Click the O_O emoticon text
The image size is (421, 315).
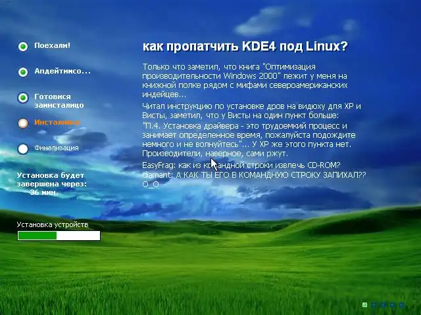click(x=151, y=184)
